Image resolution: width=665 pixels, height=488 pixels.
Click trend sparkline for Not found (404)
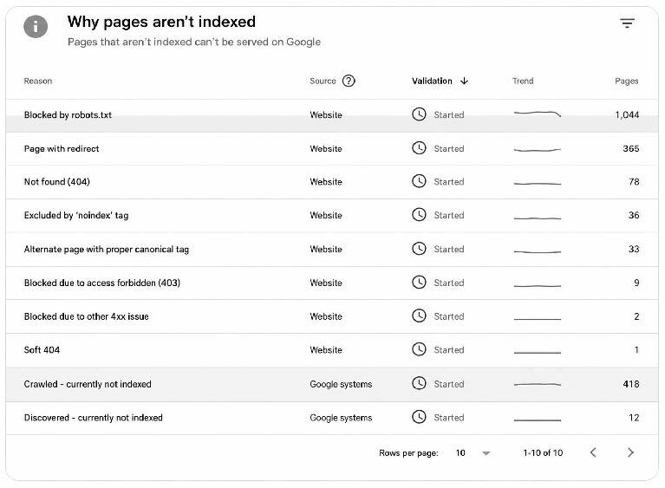[537, 184]
